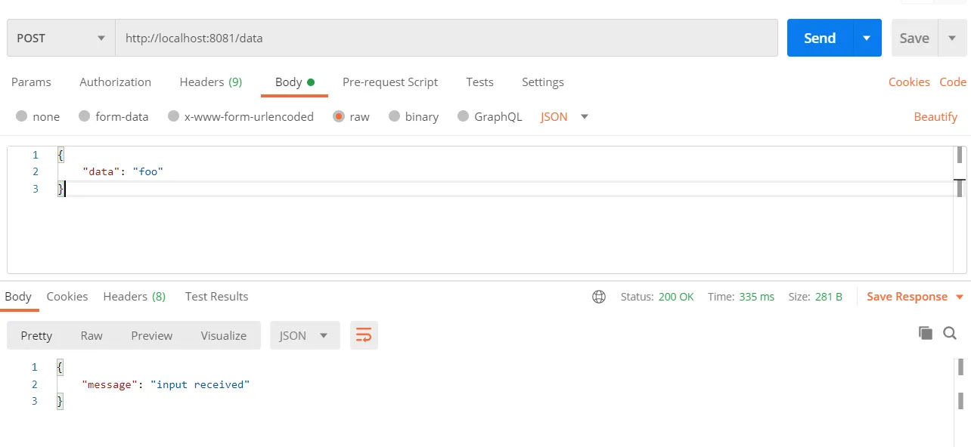The width and height of the screenshot is (971, 447).
Task: Open the Save button dropdown arrow
Action: click(x=952, y=38)
